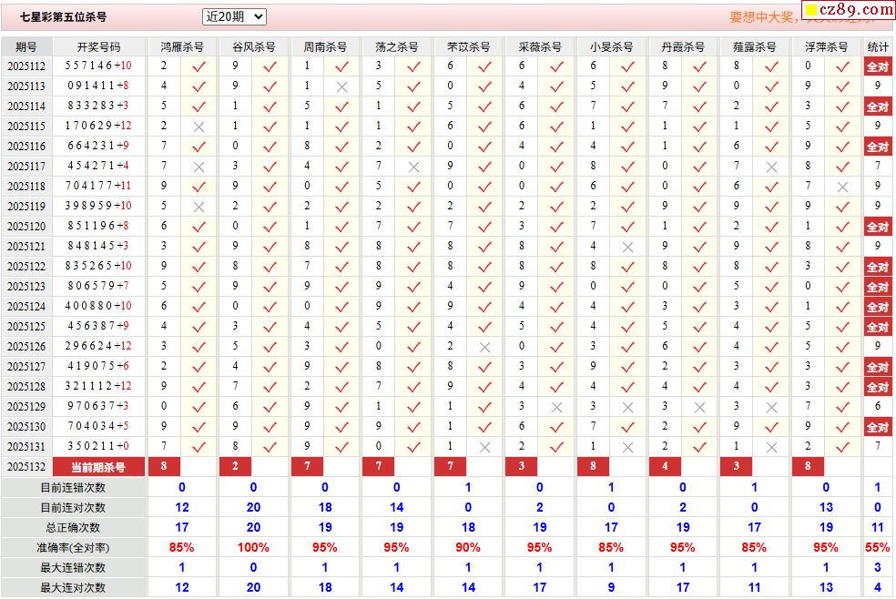Click the X mark in 浮萍杀号 for 2025118

click(x=842, y=187)
